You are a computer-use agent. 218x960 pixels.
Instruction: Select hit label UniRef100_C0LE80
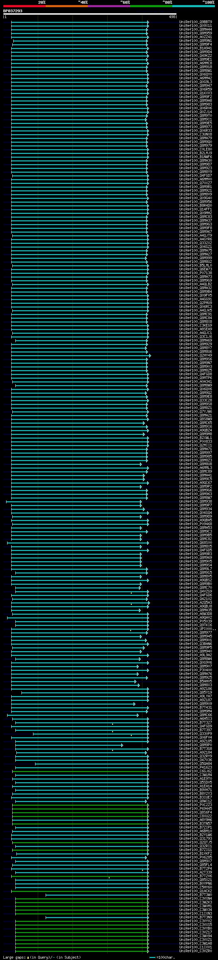tap(195, 149)
